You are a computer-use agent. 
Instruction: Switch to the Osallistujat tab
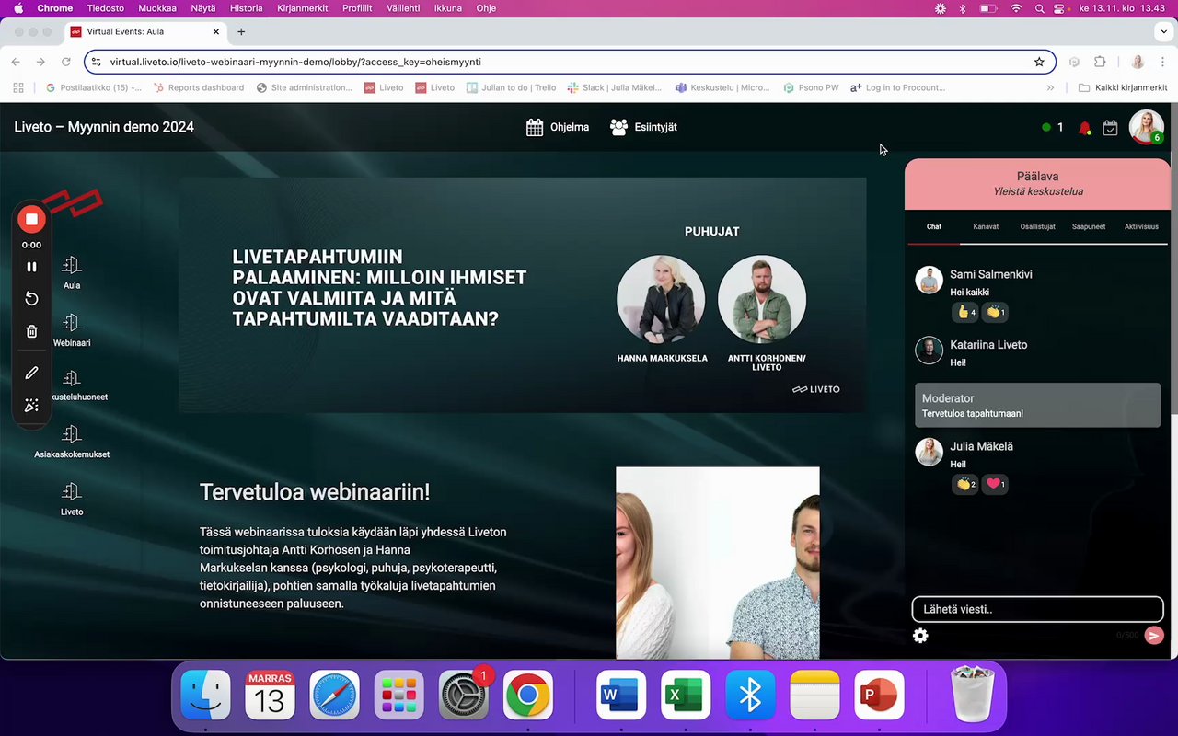coord(1037,226)
